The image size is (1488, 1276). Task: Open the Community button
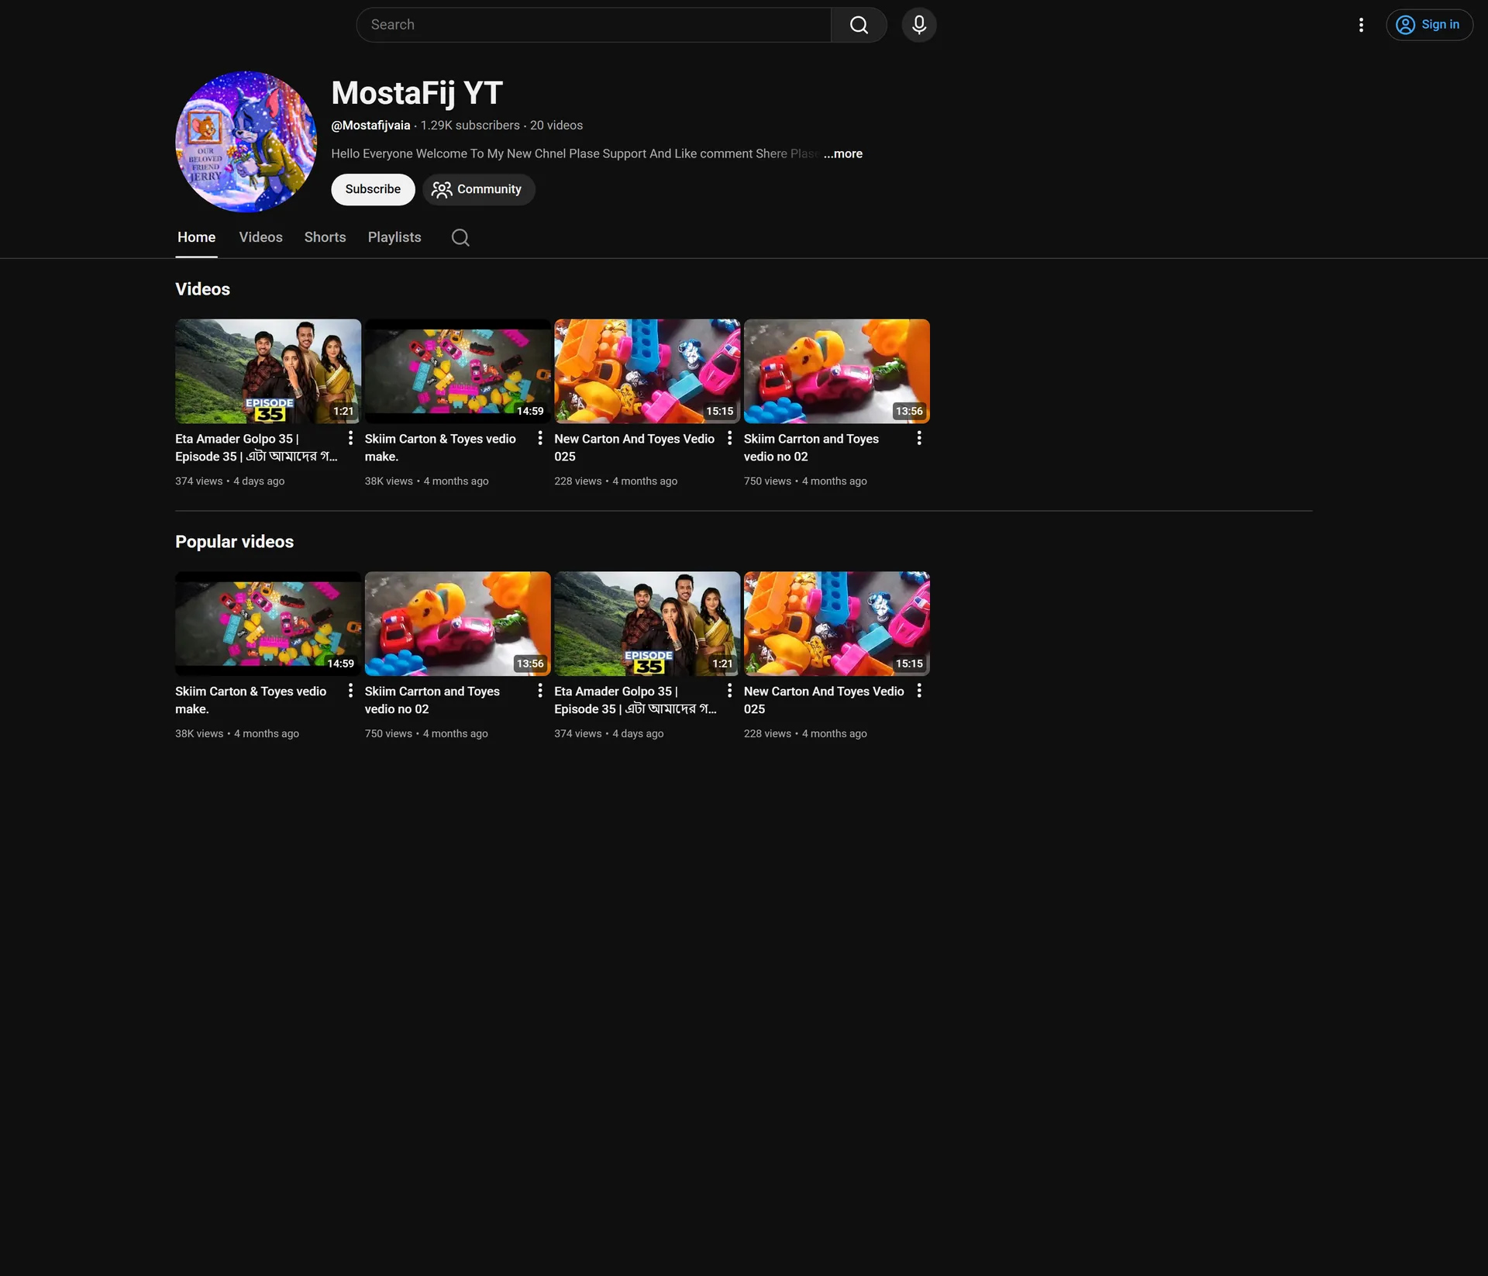(x=479, y=189)
